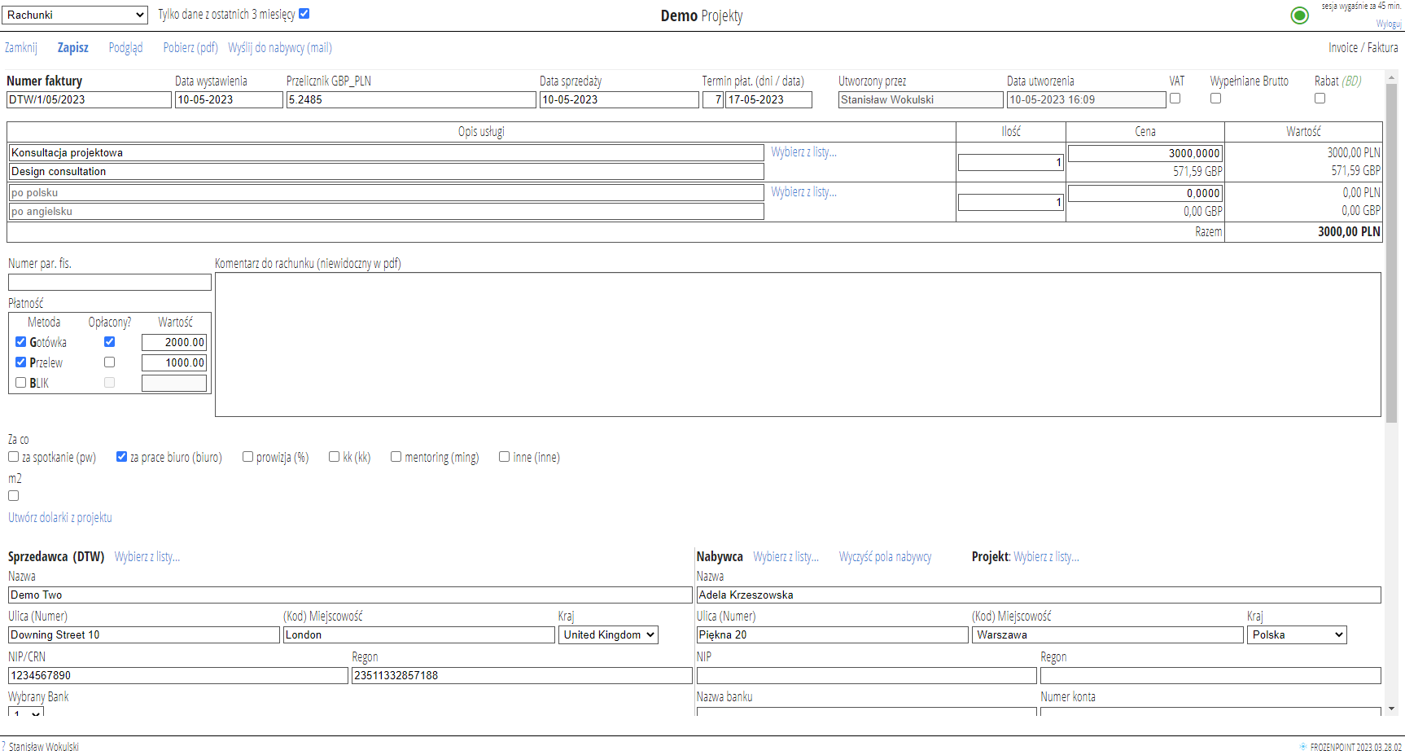Screen dimensions: 1405x755
Task: Check 'inne (inne)' option
Action: 504,457
